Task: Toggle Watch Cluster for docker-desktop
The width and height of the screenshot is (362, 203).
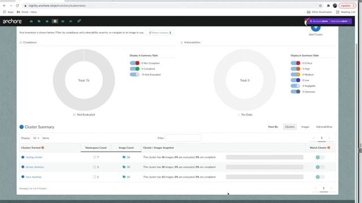Action: click(320, 167)
